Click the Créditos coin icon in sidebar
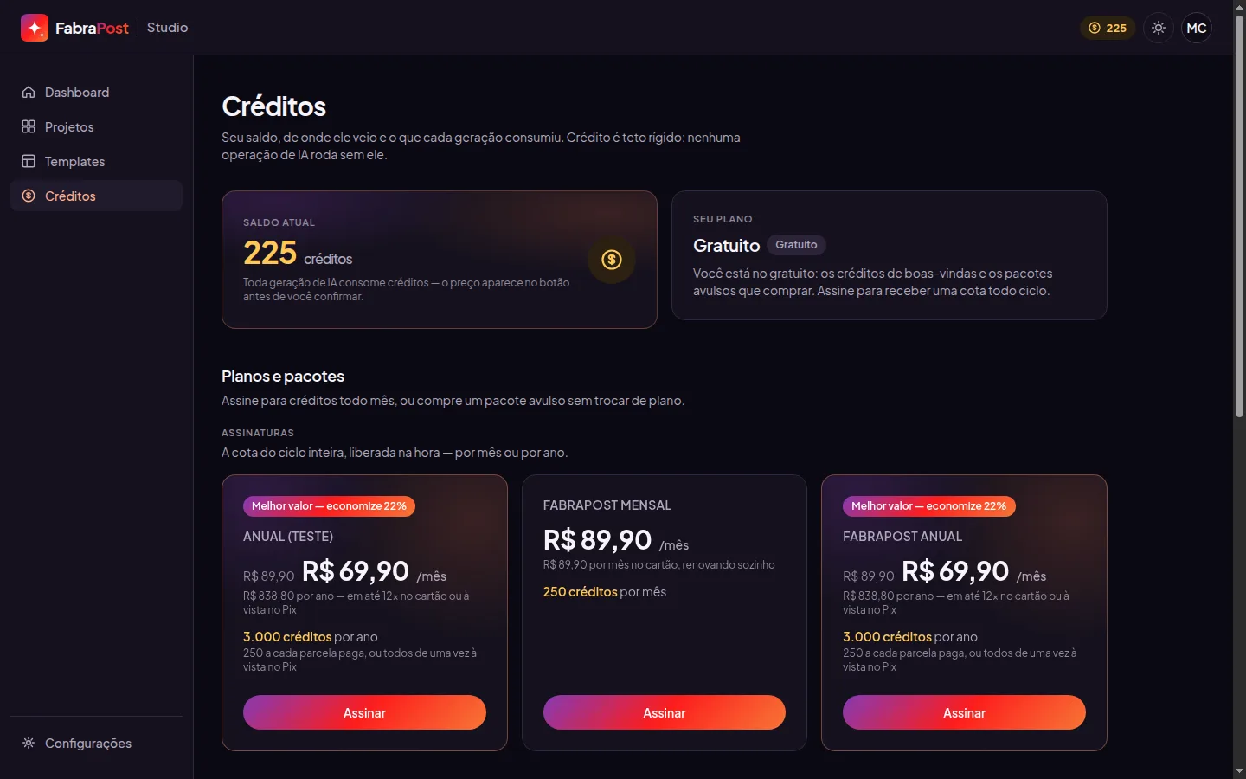Screen dimensions: 1246x779 29,196
